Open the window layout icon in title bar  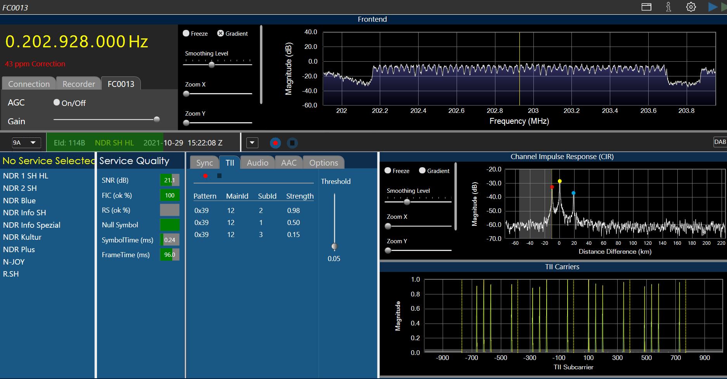[646, 7]
